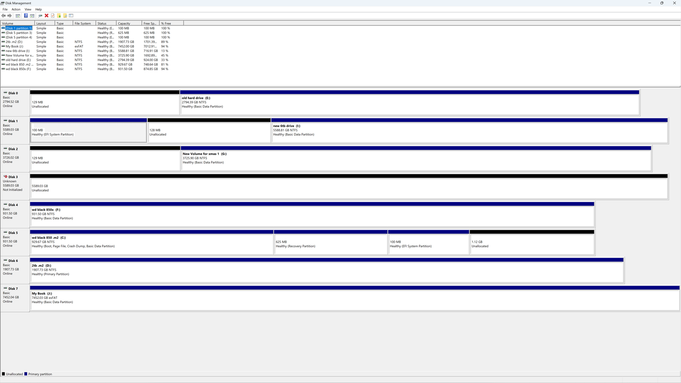Open the File menu
The width and height of the screenshot is (681, 383).
pyautogui.click(x=5, y=10)
